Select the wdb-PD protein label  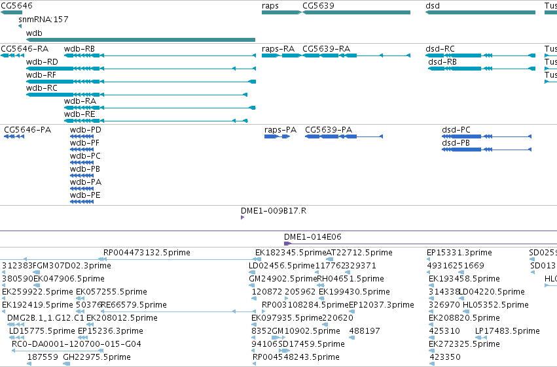[x=86, y=130]
